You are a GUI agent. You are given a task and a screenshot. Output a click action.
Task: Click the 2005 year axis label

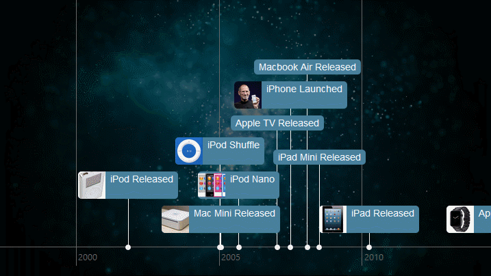pyautogui.click(x=231, y=258)
